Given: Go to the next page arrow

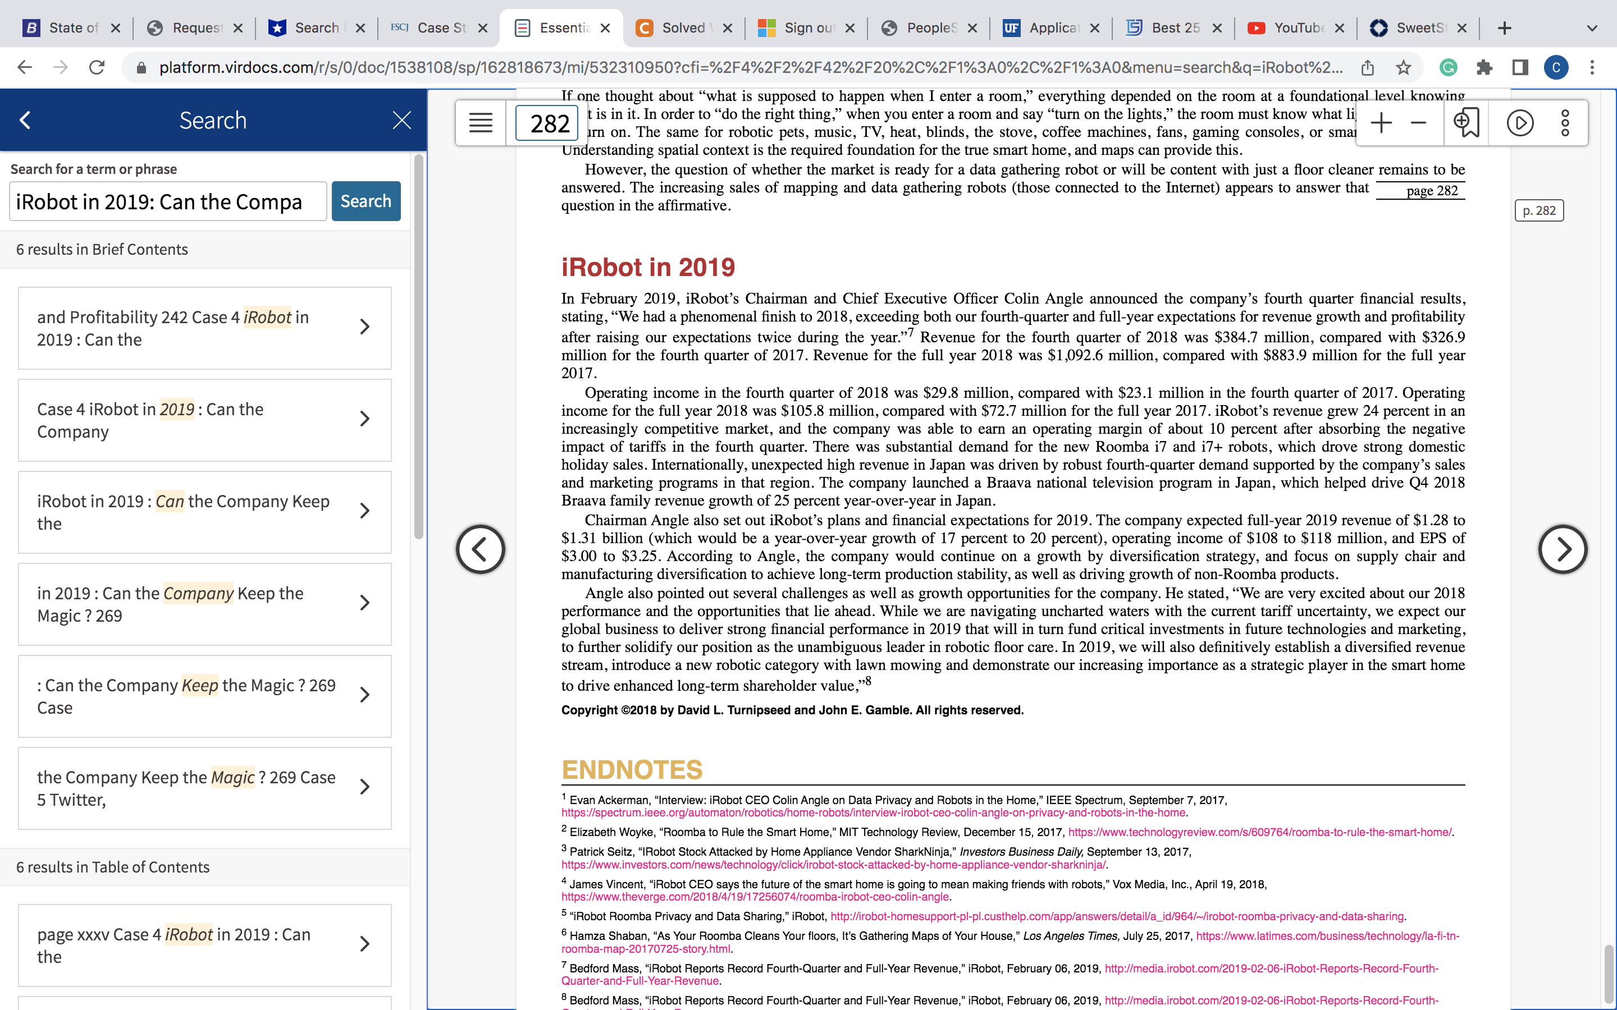Looking at the screenshot, I should (1562, 549).
